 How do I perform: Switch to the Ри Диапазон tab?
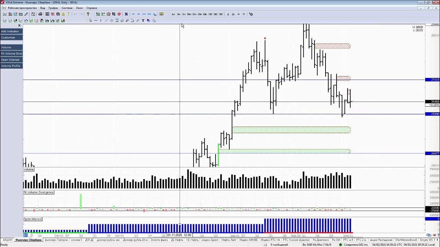pos(321,240)
